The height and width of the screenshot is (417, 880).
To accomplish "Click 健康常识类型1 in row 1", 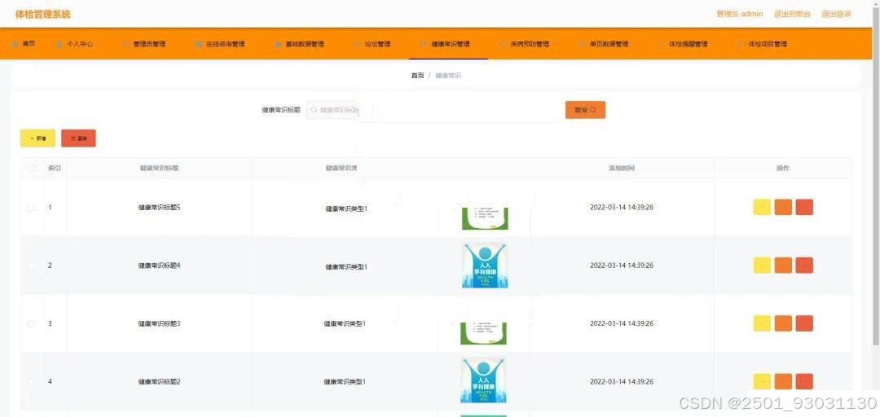I will point(346,208).
